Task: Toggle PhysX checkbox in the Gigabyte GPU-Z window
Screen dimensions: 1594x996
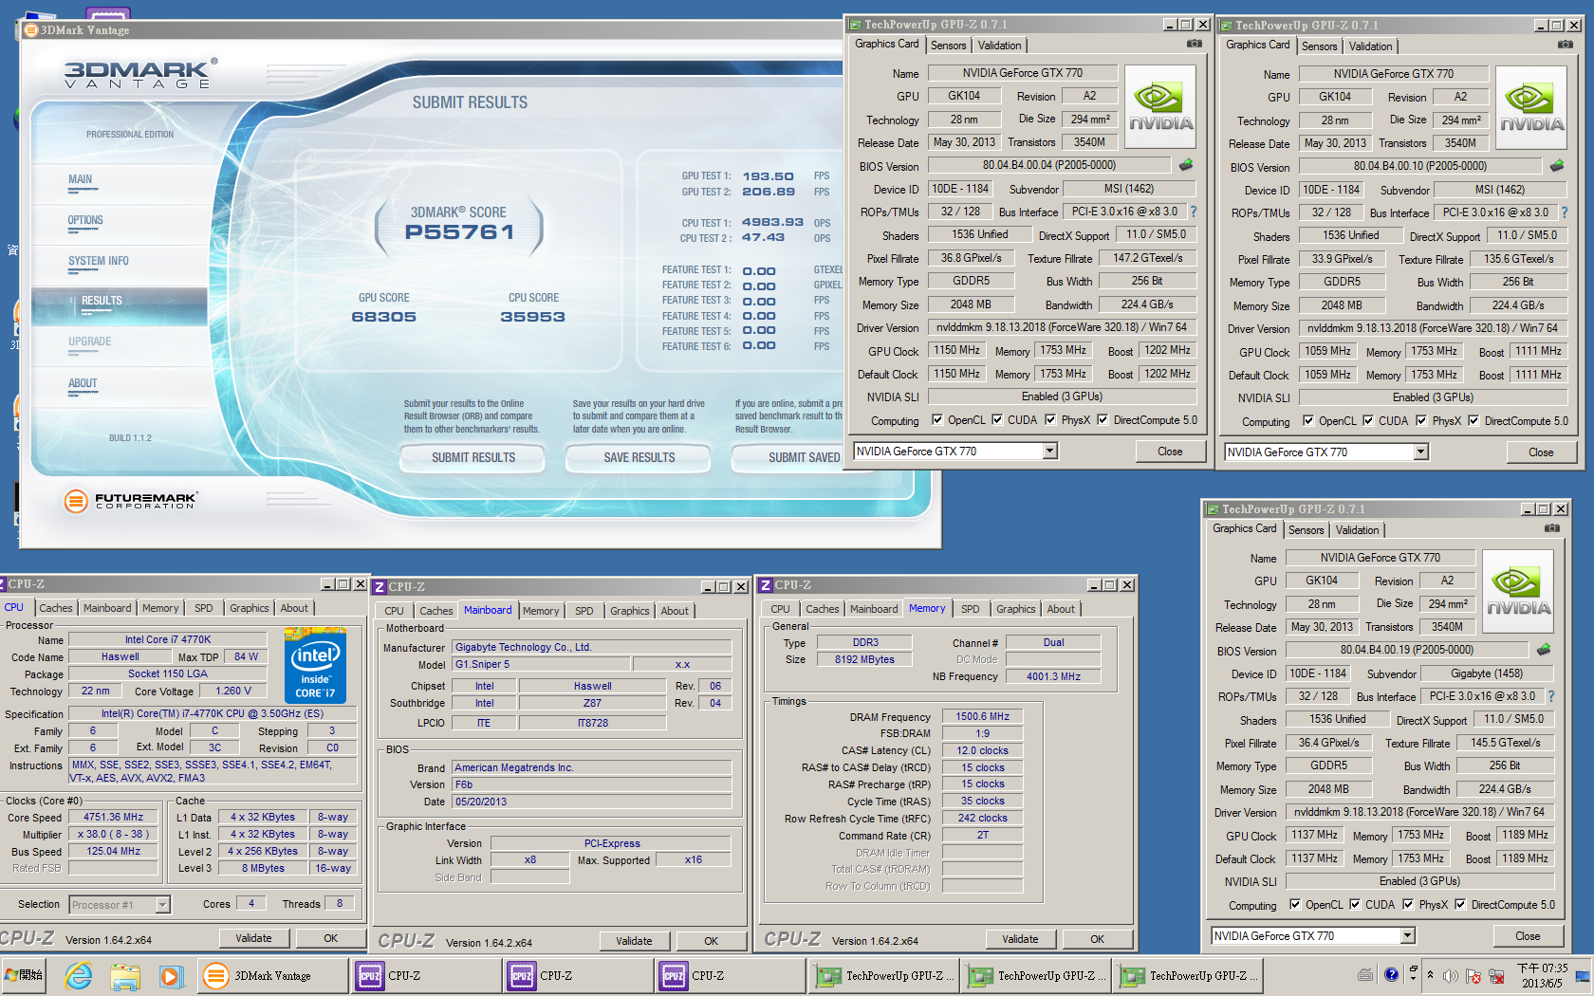Action: coord(1408,904)
